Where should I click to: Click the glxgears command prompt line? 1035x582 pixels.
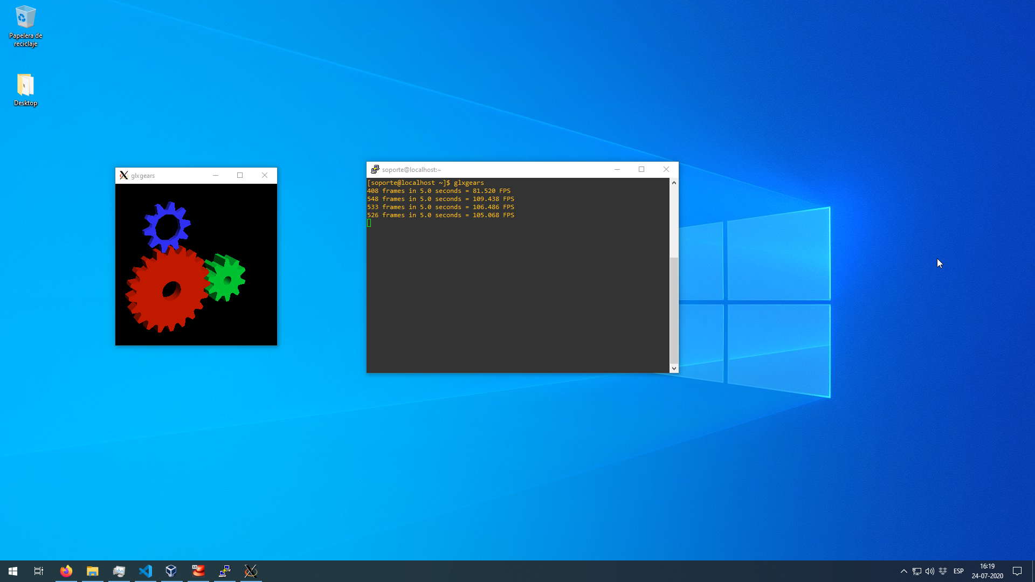pos(425,183)
